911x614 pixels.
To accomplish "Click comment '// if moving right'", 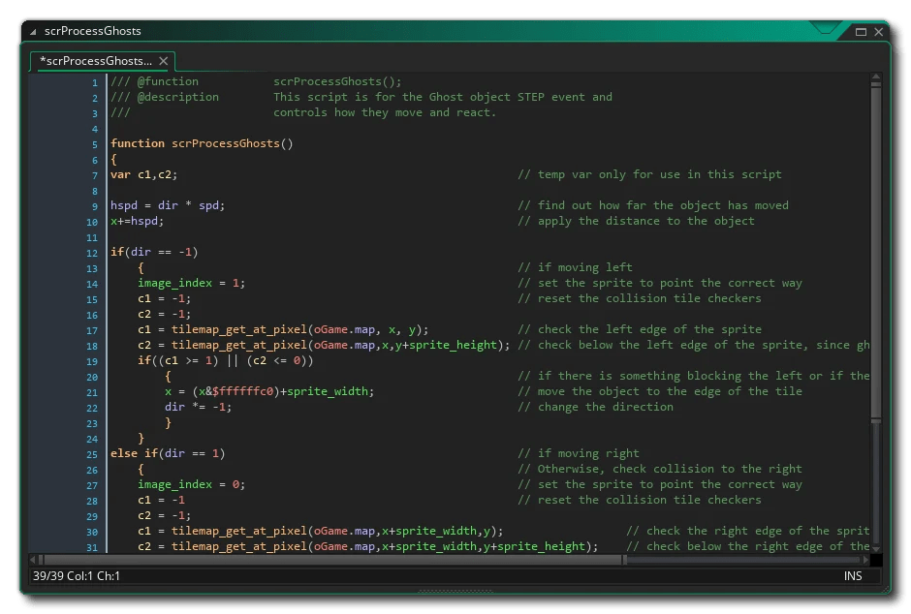I will click(578, 453).
